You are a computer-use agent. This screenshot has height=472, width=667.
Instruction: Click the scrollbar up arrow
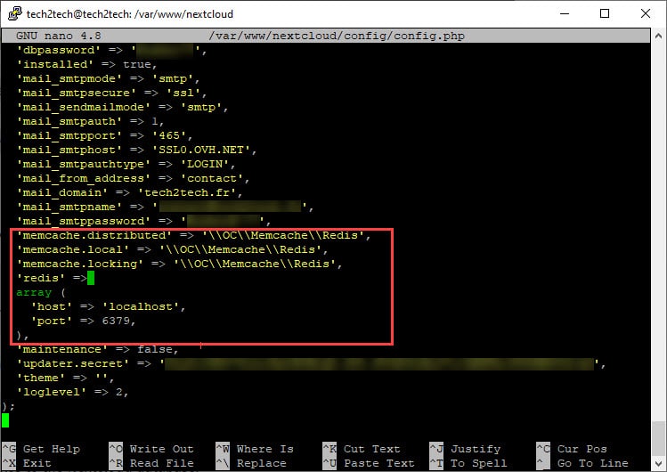click(658, 36)
